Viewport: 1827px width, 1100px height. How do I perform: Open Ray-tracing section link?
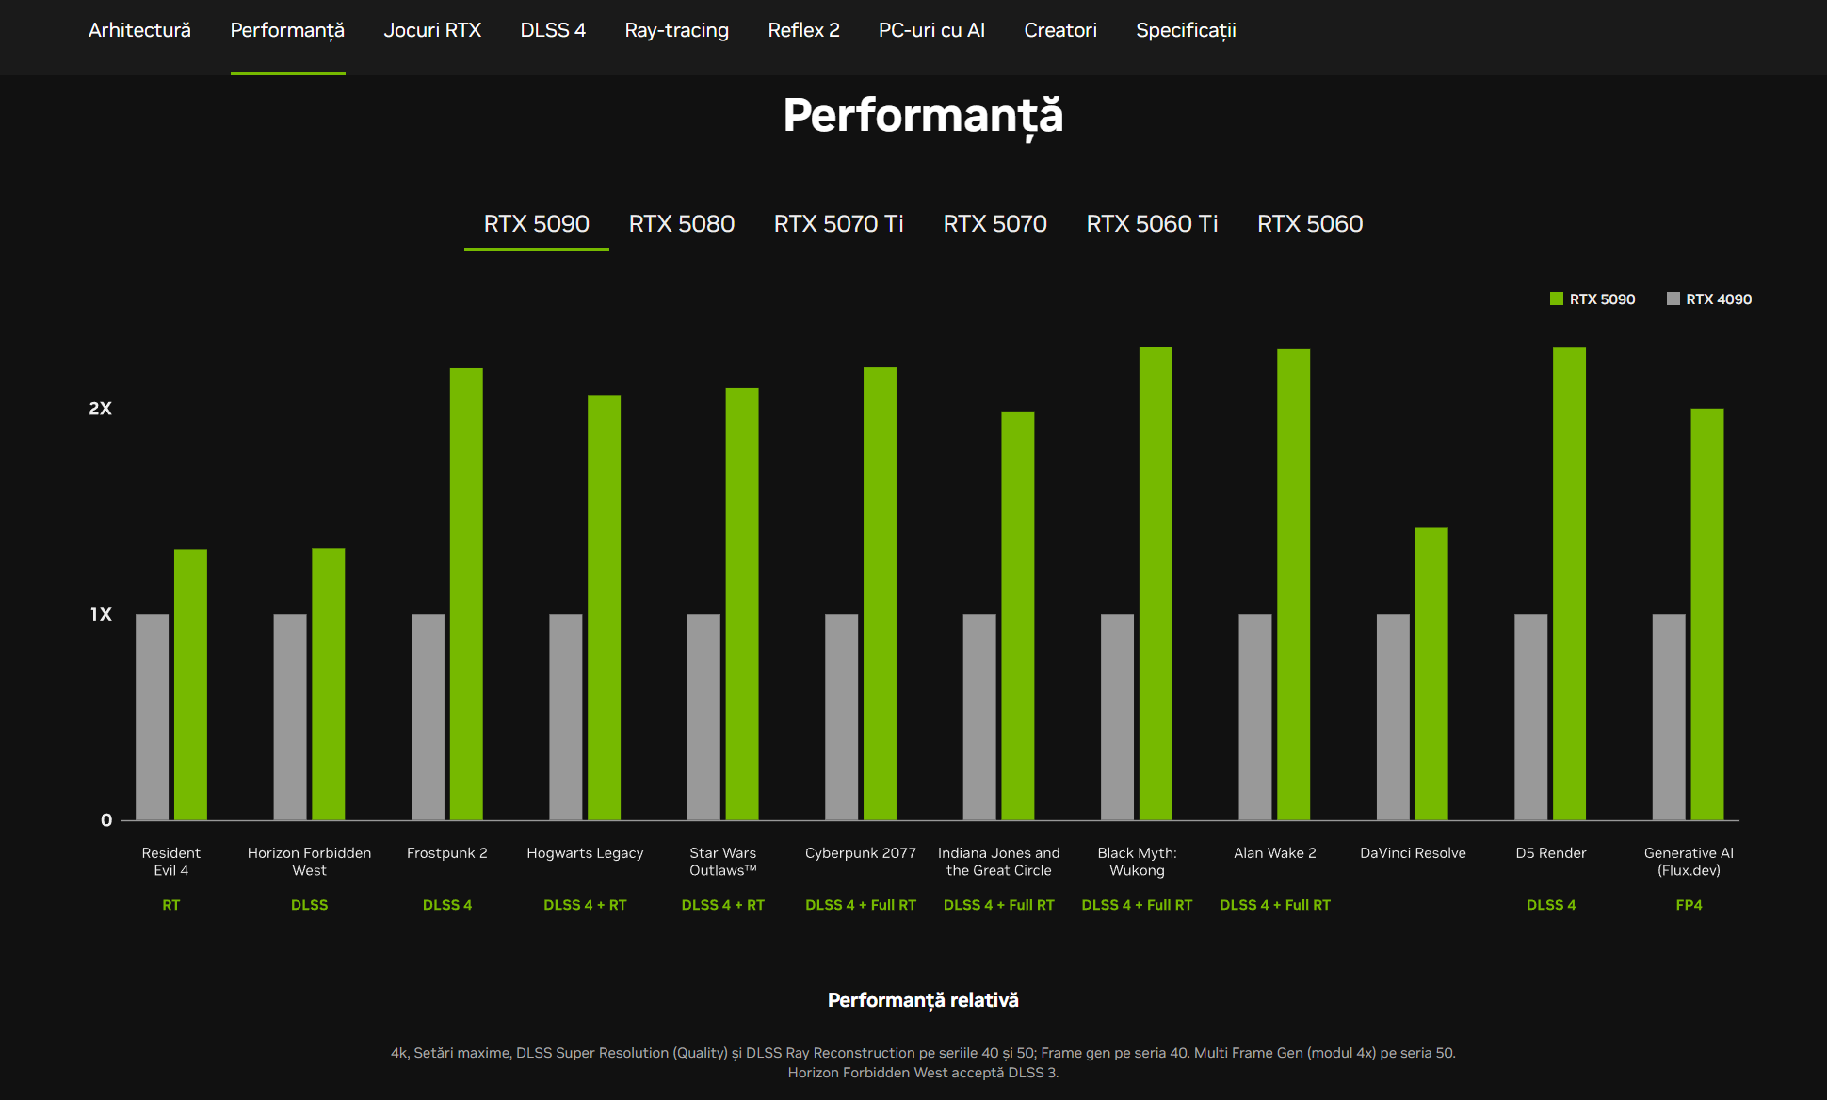(x=676, y=30)
